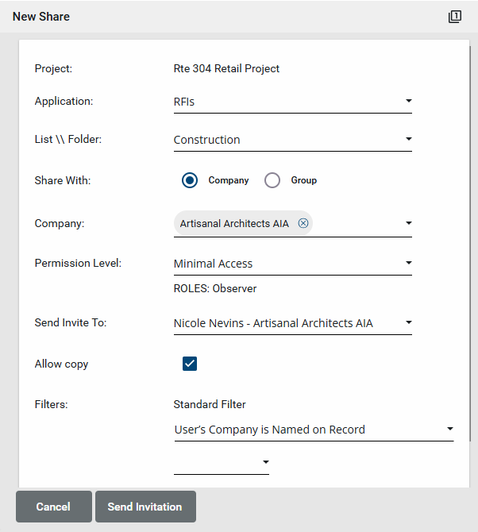Click the Company field dropdown arrow
Viewport: 478px width, 532px height.
coord(408,224)
